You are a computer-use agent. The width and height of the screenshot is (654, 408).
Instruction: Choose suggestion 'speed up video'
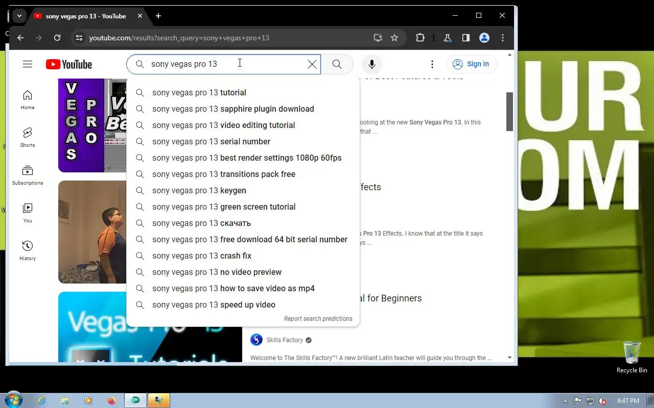click(243, 304)
